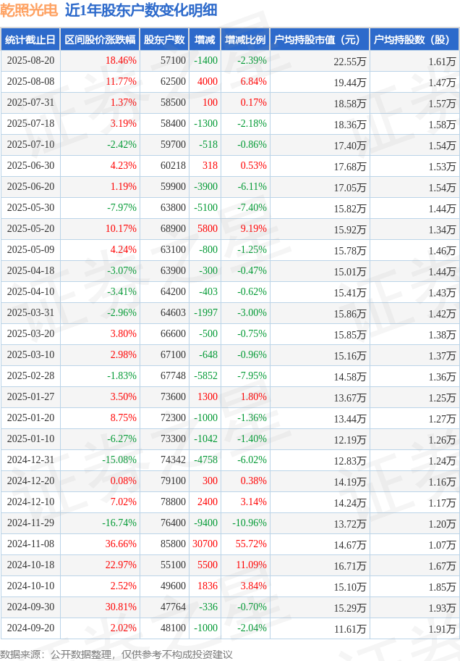Click the 乾照光电 stock name title

tap(29, 10)
